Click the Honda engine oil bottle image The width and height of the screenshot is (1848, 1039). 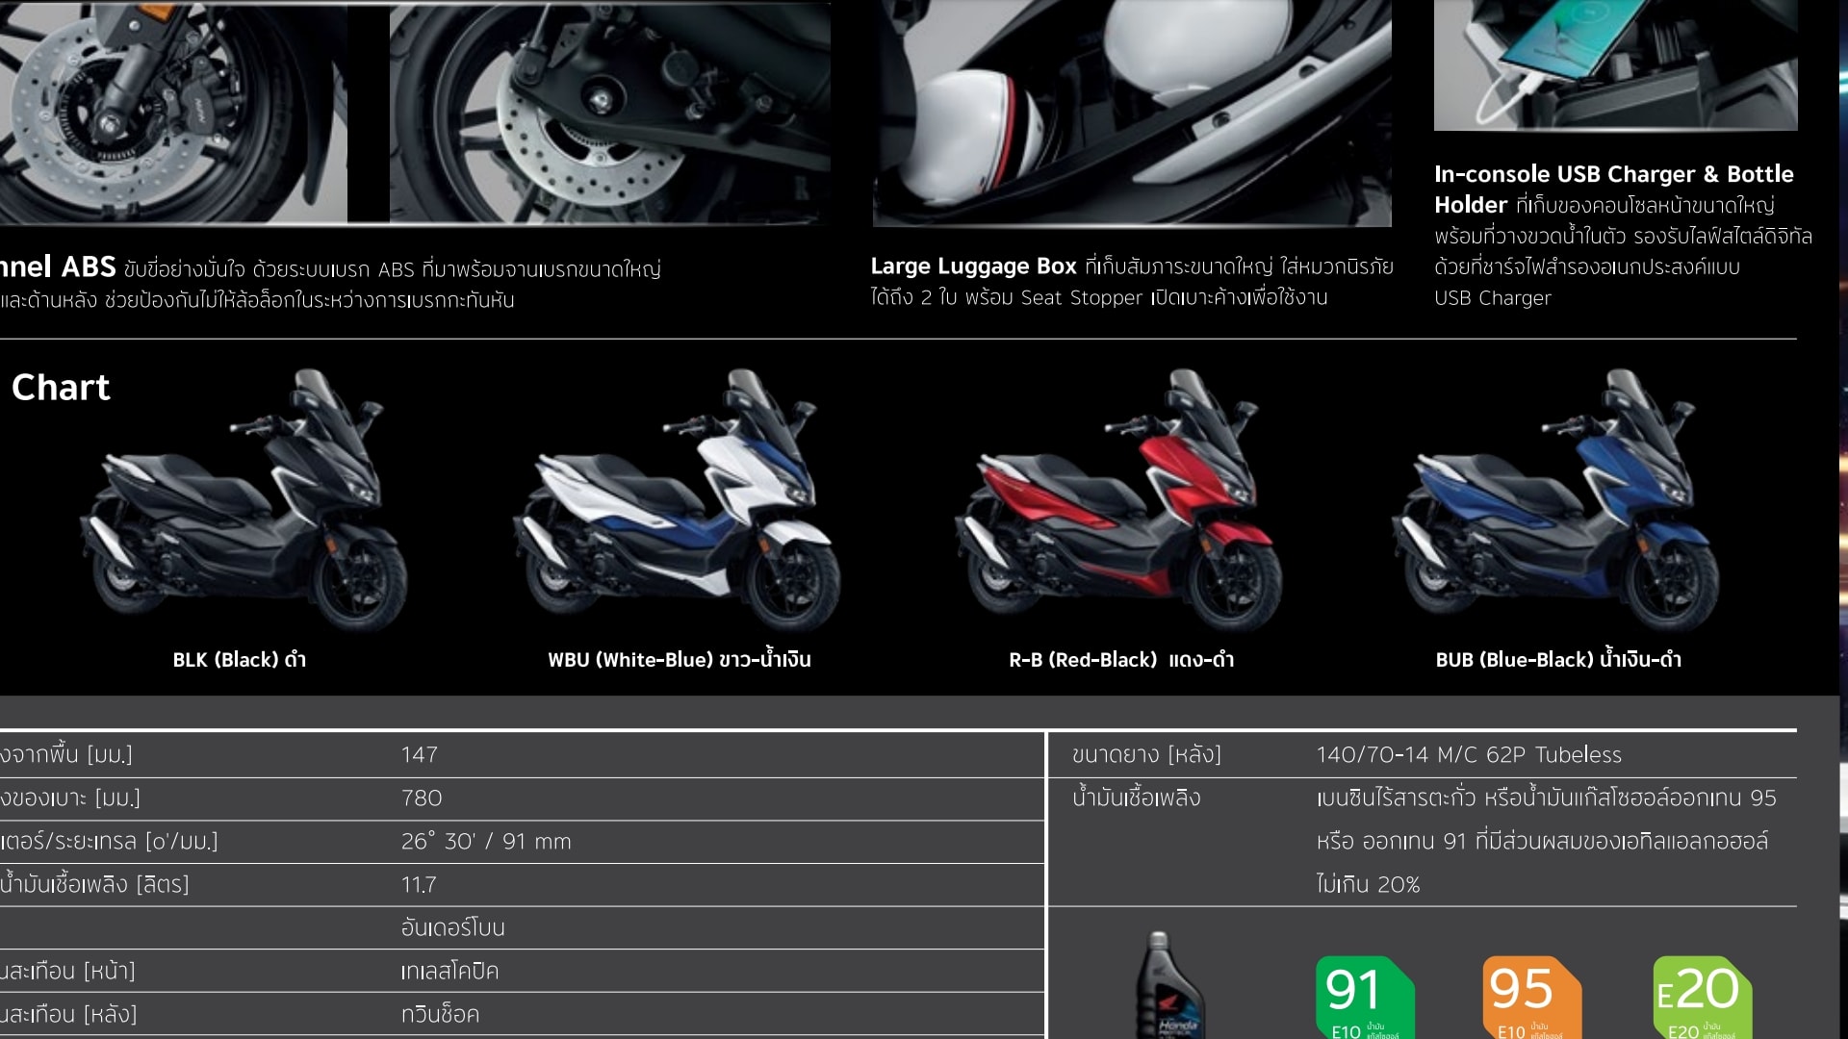(1171, 989)
